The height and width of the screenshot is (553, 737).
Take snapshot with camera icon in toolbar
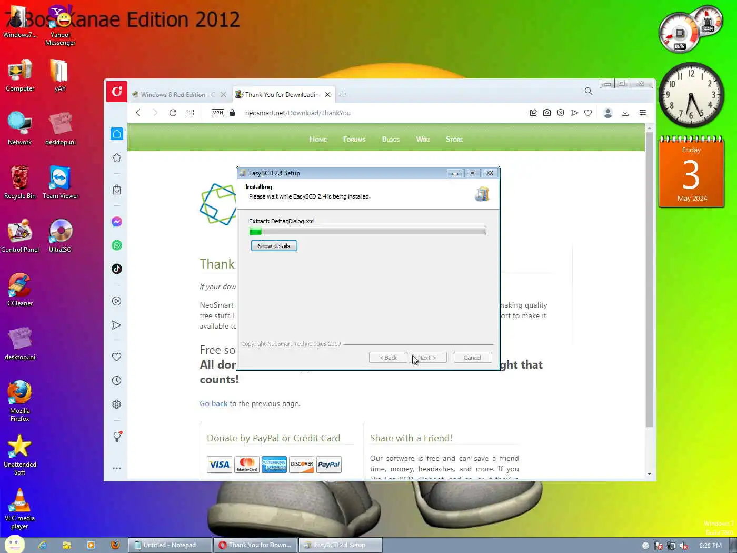(547, 113)
